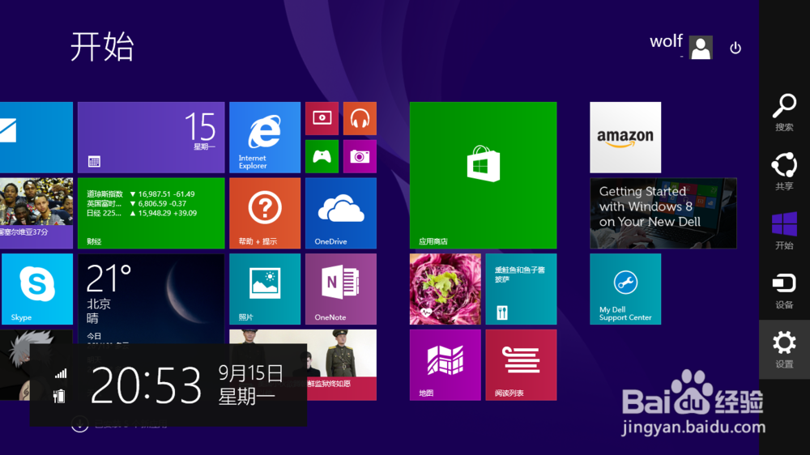
Task: Open the Music headphones tile
Action: 360,118
